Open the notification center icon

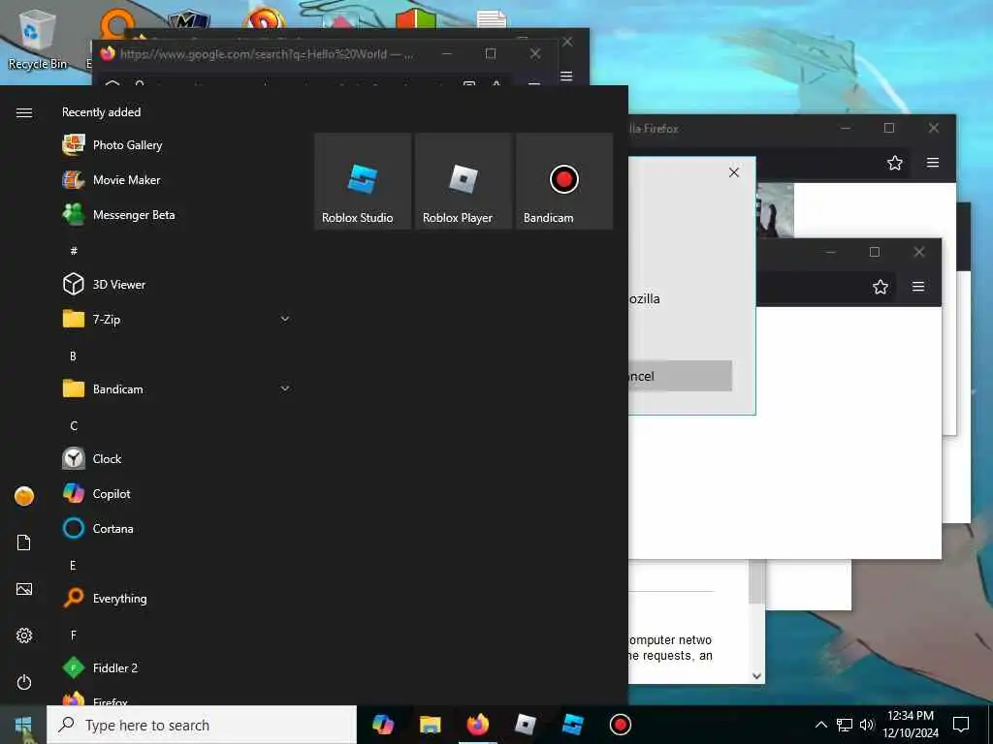pos(961,725)
